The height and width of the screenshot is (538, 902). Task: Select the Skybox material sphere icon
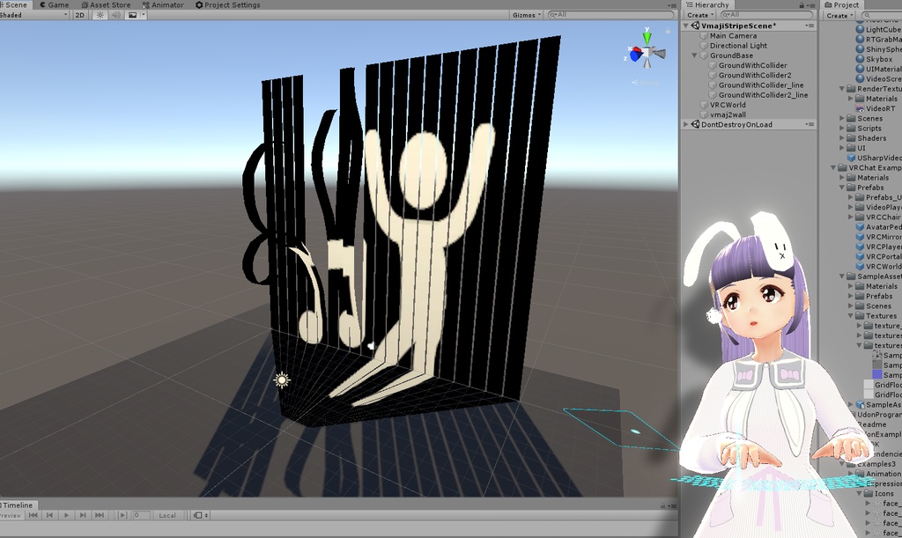861,59
